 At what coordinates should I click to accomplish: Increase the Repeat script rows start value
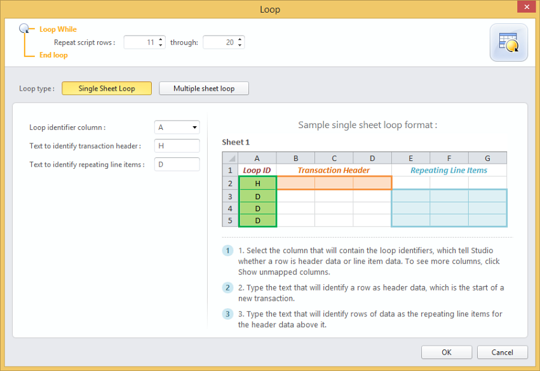(x=161, y=39)
